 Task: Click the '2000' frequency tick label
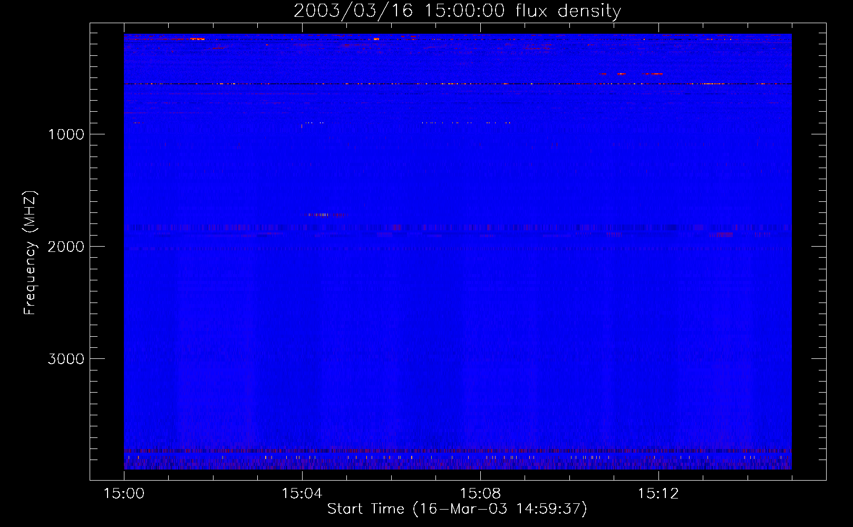click(66, 247)
